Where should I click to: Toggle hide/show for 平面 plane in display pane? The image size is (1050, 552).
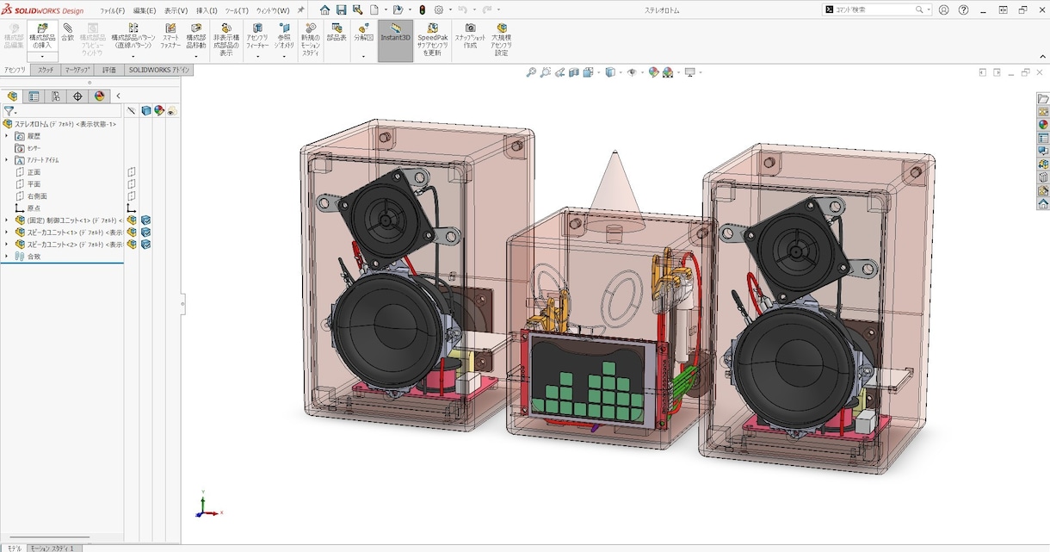[x=132, y=184]
